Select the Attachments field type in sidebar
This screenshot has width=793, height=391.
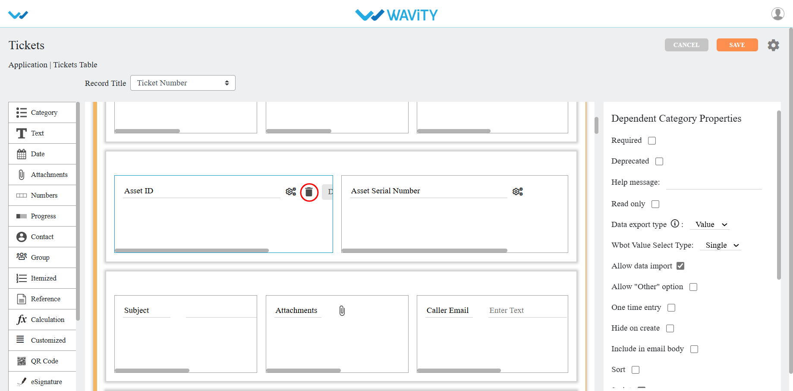click(x=42, y=175)
